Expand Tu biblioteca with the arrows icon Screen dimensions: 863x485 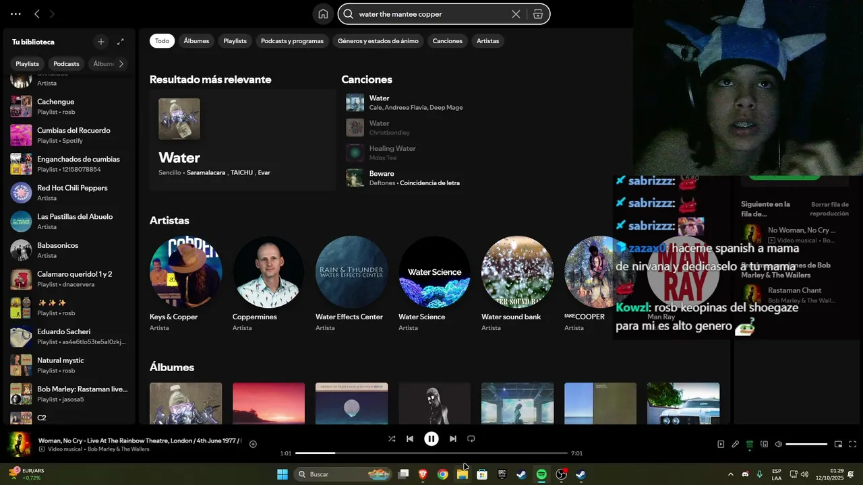121,42
